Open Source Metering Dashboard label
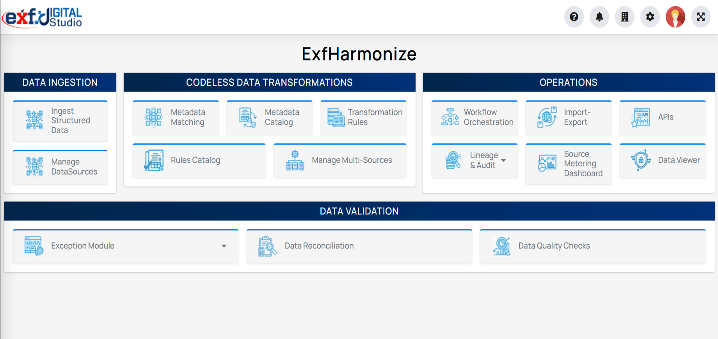This screenshot has height=339, width=718. pos(583,164)
